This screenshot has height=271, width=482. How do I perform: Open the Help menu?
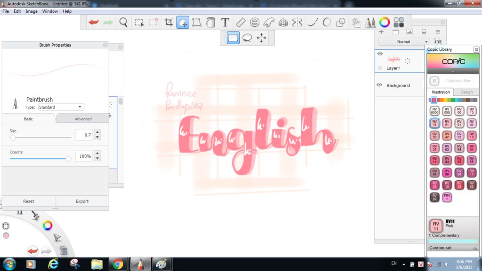pyautogui.click(x=67, y=11)
